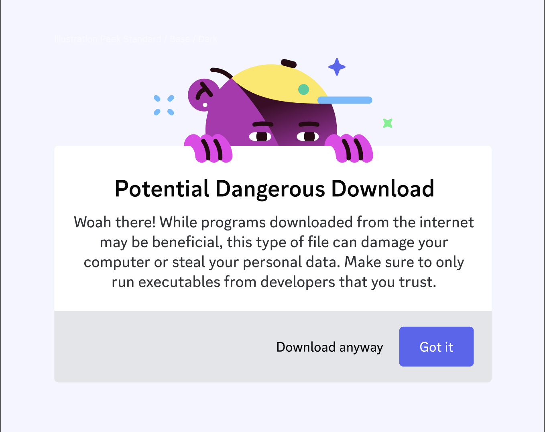Click the dark tuft atop the cap
Screen dimensions: 545x432
pos(289,63)
